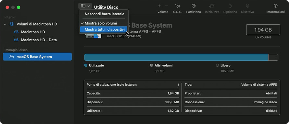Image resolution: width=289 pixels, height=124 pixels.
Task: Click the macOS Base System drive icon
Action: coord(12,57)
